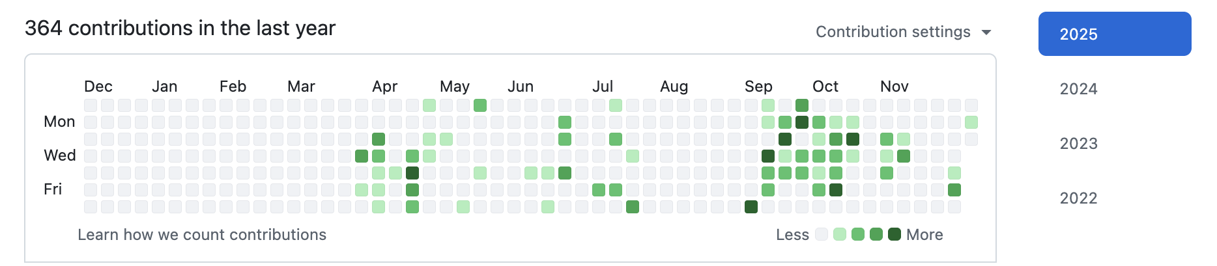Screen dimensions: 1217x266
Task: Click the rightmost green cell in Friday row
Action: 954,190
